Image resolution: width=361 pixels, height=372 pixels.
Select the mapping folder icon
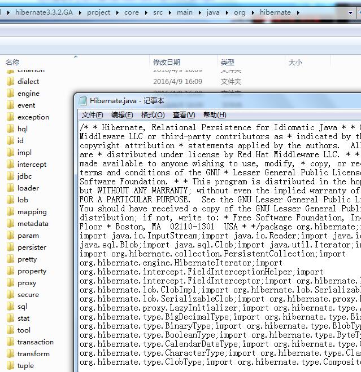coord(10,212)
